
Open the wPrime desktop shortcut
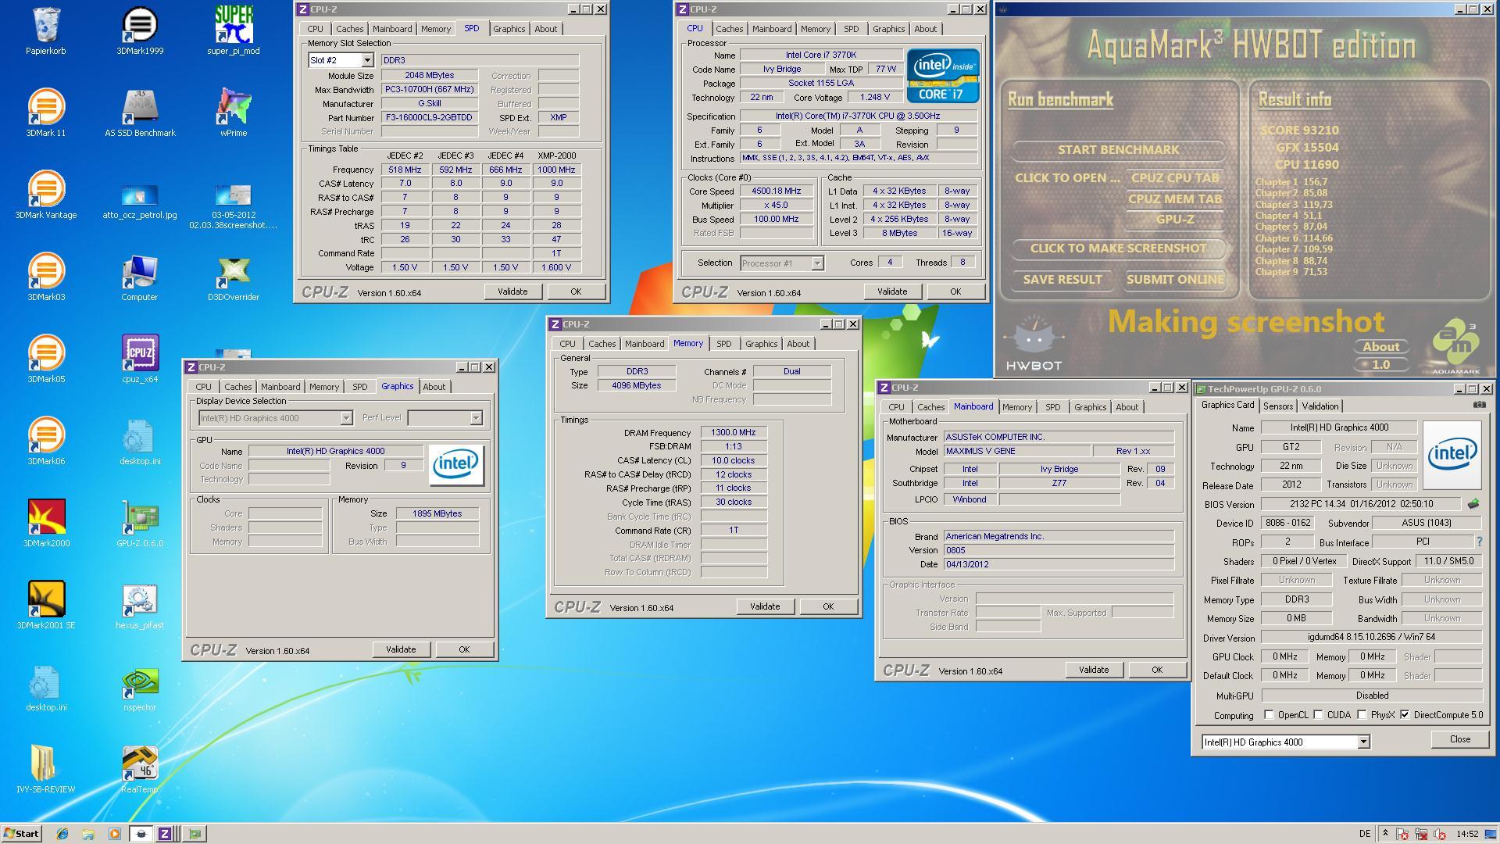pos(234,112)
